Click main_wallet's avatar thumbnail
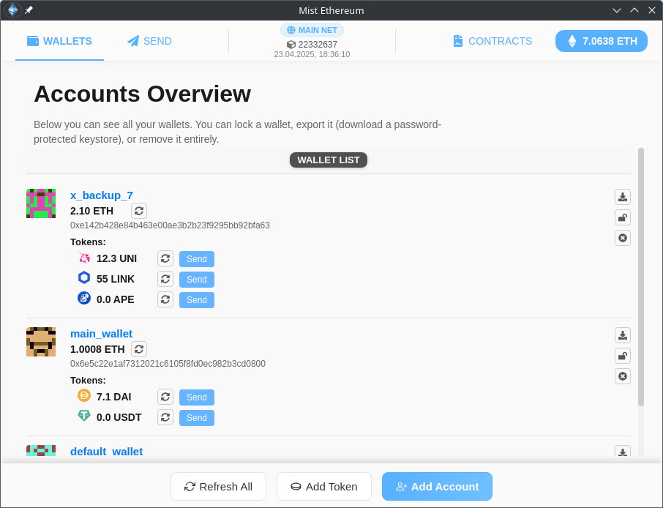Viewport: 663px width, 508px height. coord(41,342)
